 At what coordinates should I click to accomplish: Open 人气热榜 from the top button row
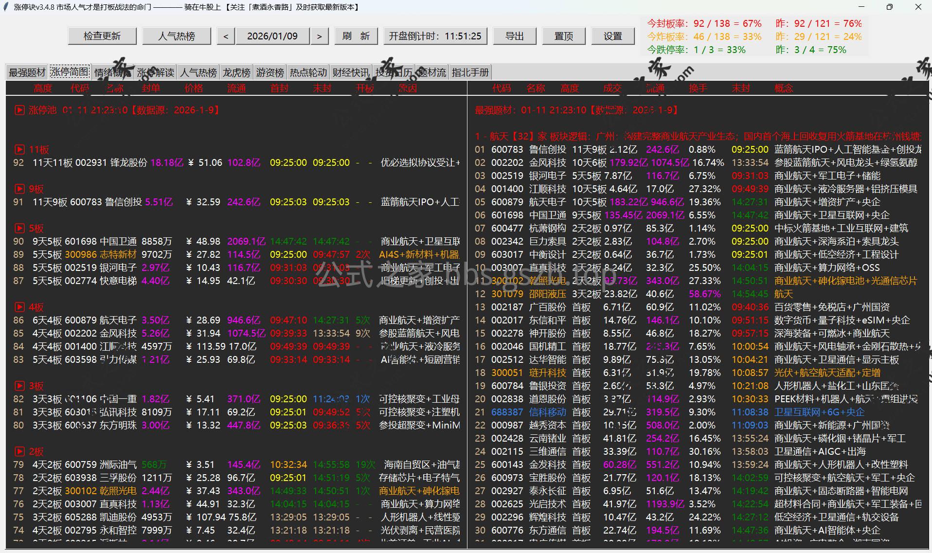(x=177, y=36)
